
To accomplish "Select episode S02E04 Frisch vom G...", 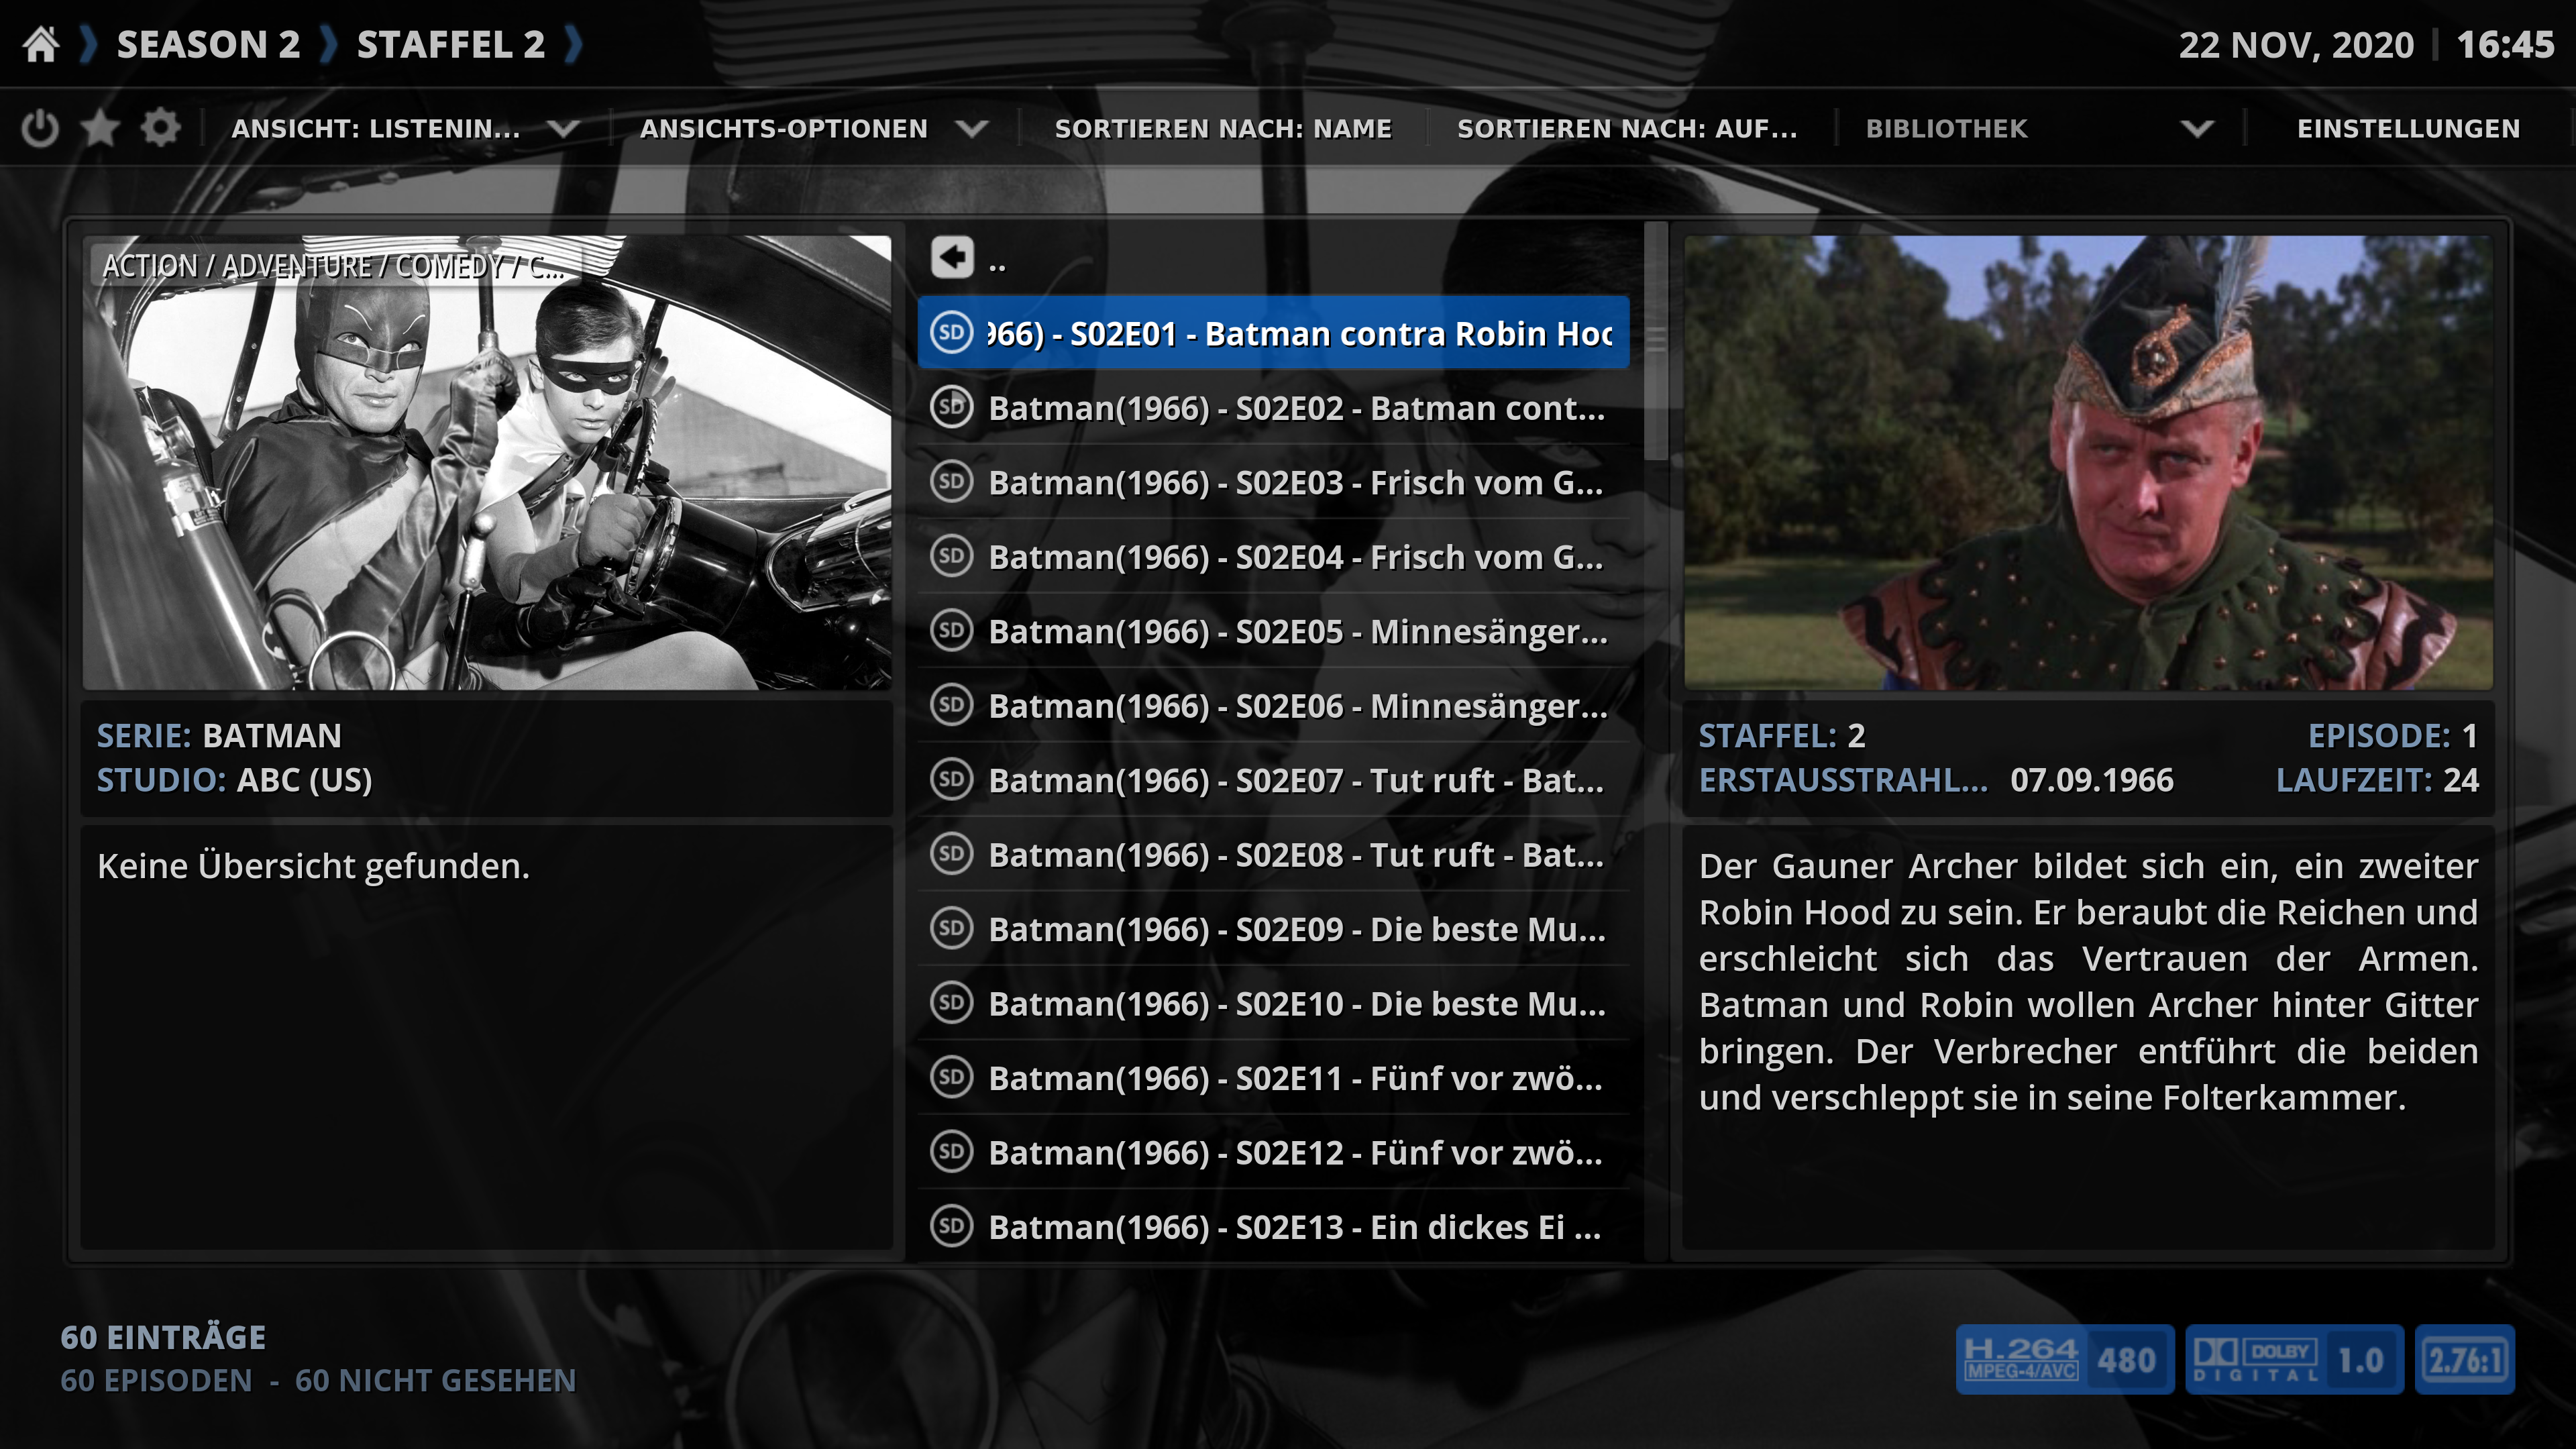I will (x=1273, y=557).
